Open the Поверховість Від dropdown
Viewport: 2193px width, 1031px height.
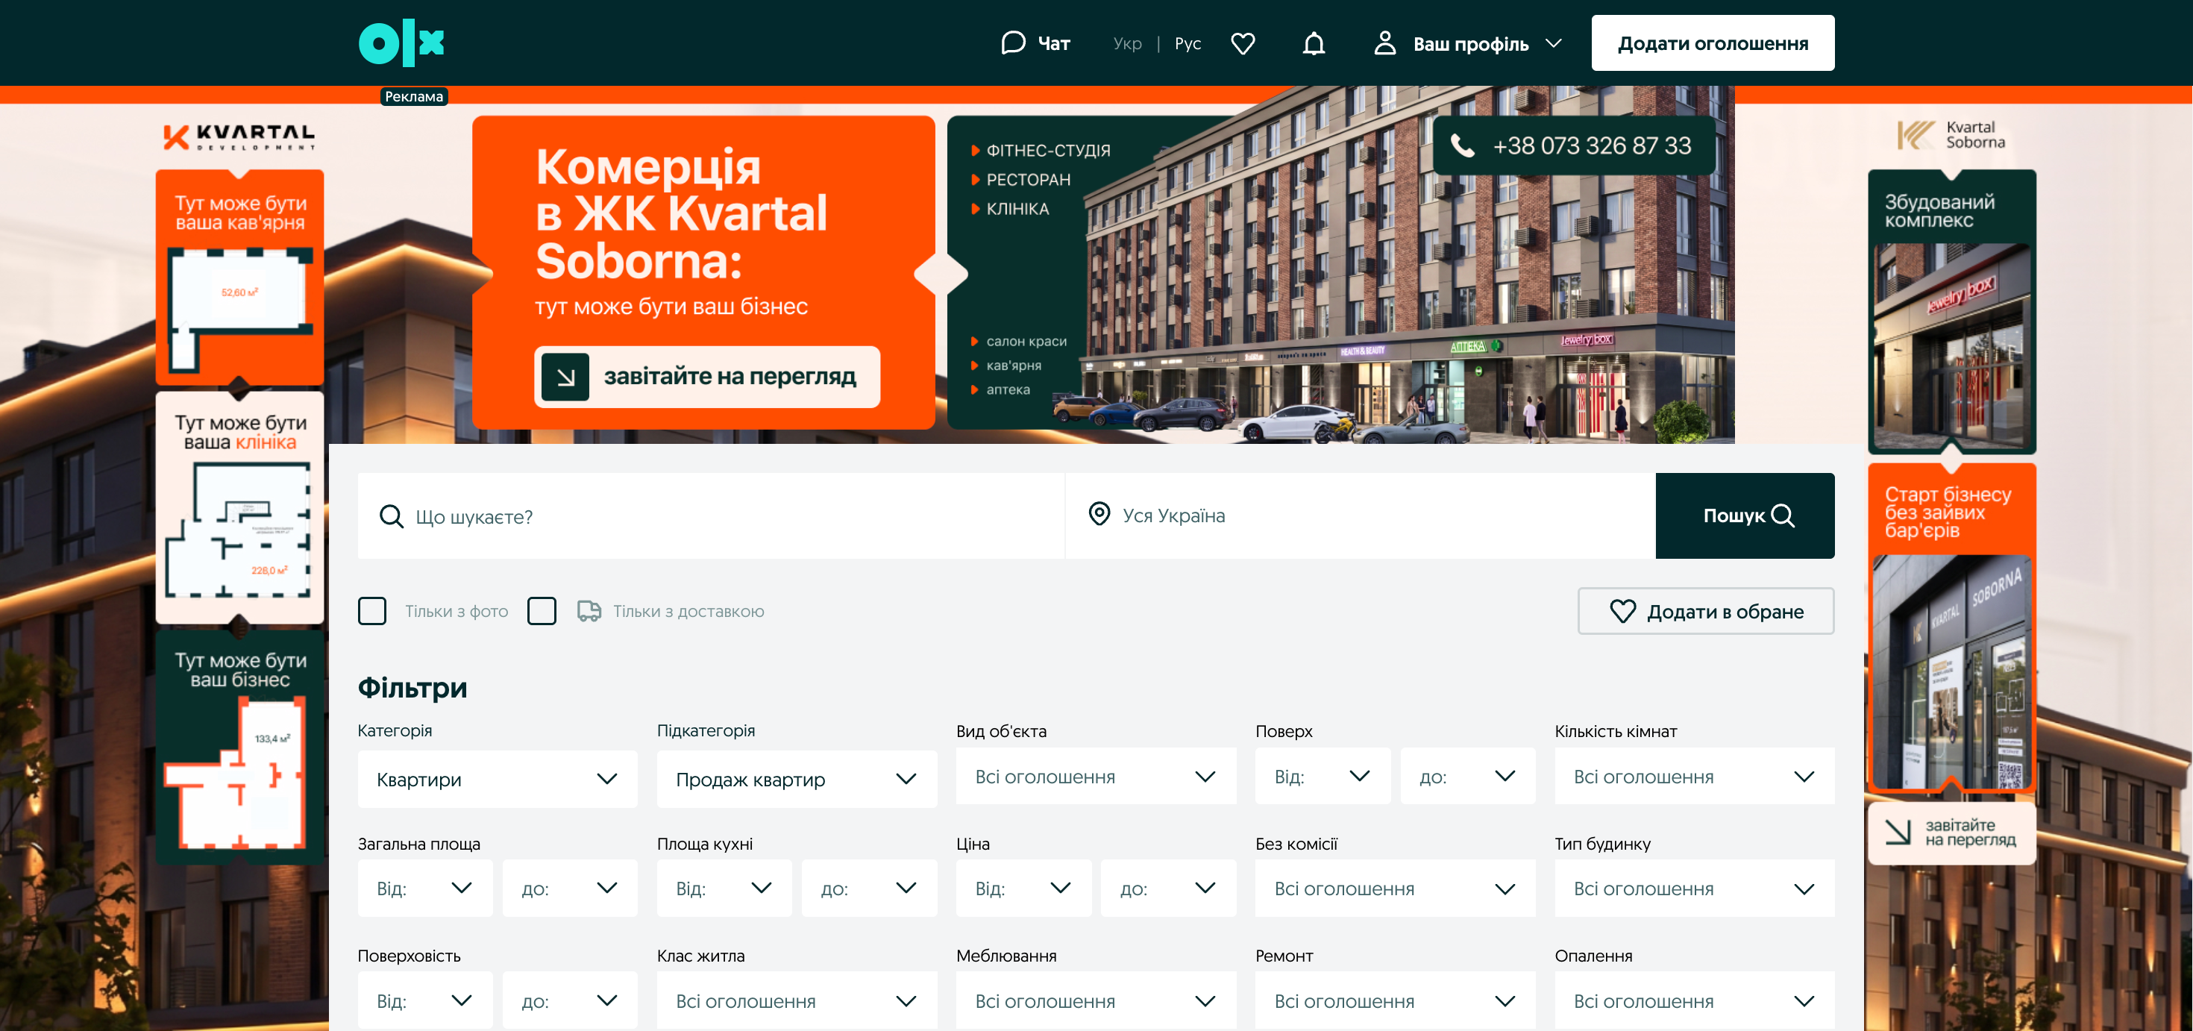(x=425, y=1000)
